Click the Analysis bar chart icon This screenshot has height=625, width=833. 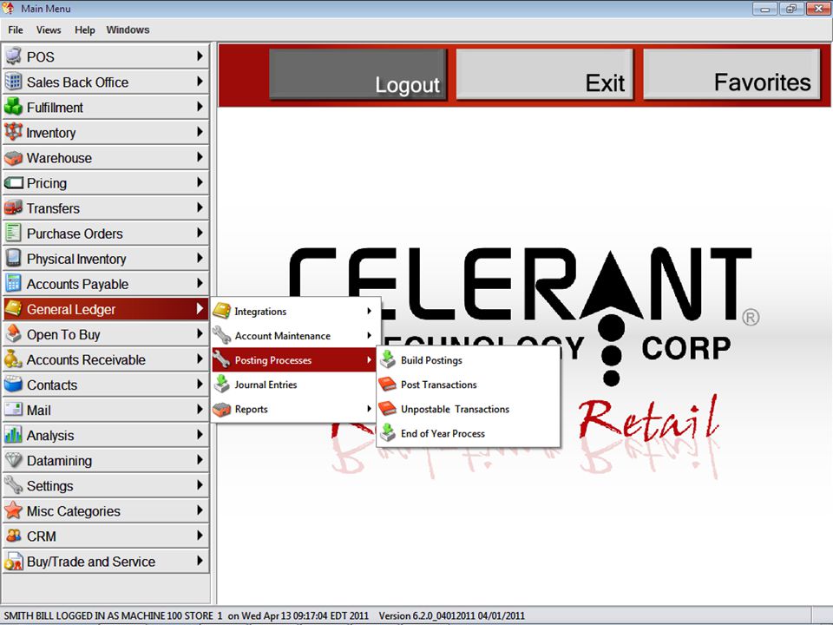point(13,435)
